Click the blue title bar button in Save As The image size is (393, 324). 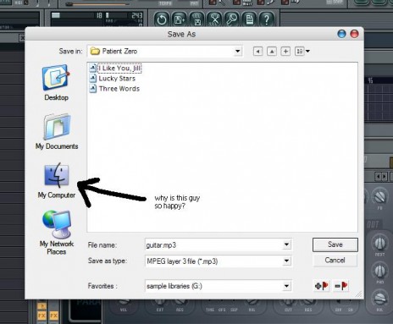point(341,34)
